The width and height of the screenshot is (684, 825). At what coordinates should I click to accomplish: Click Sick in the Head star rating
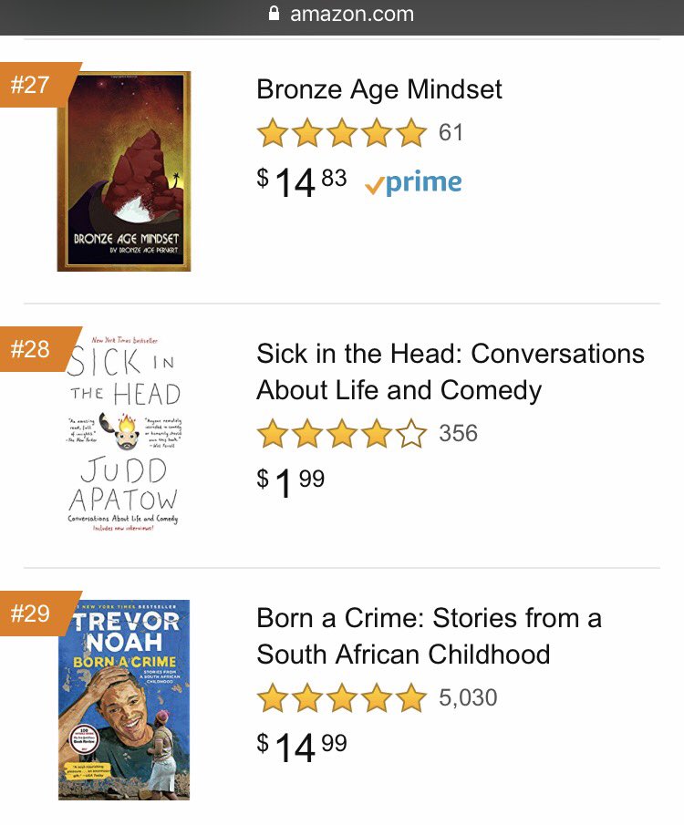342,434
